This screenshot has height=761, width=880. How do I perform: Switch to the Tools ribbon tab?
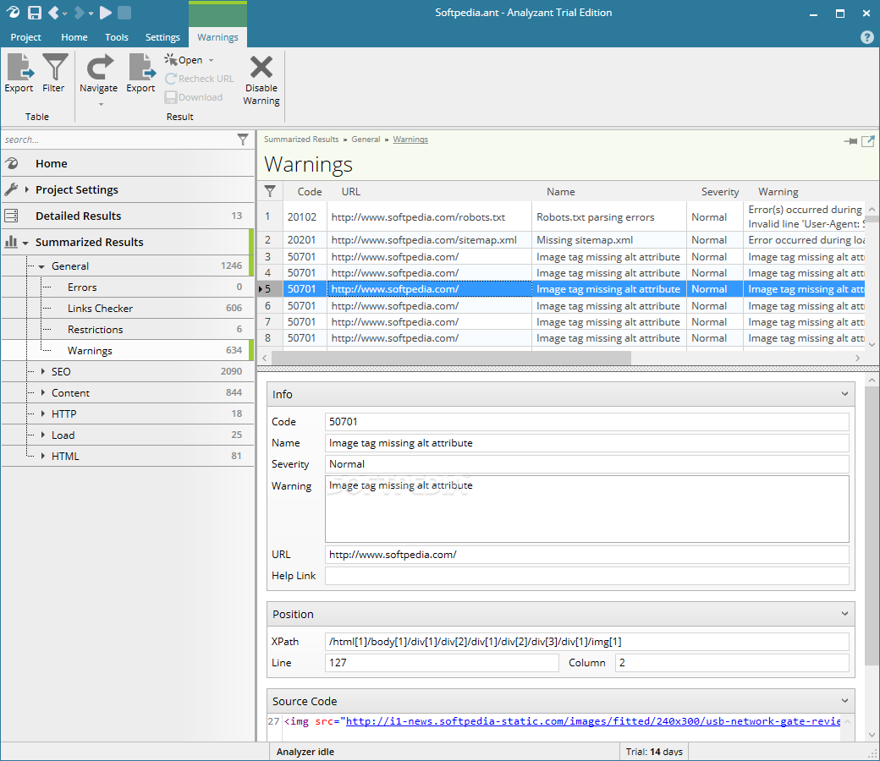click(116, 37)
